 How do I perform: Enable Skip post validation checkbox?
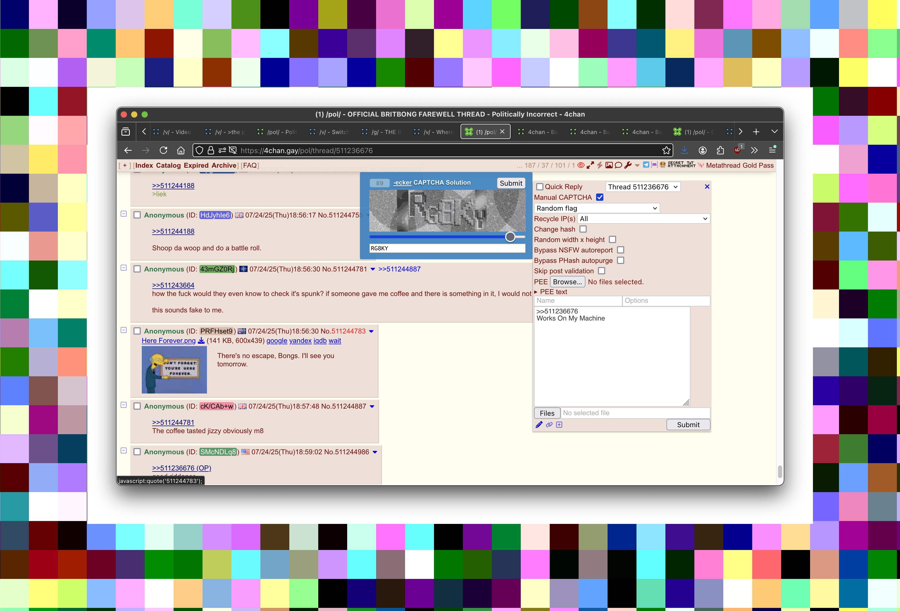point(601,271)
